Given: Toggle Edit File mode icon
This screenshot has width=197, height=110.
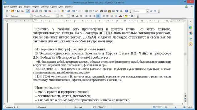Looking at the screenshot, I should point(27,11).
